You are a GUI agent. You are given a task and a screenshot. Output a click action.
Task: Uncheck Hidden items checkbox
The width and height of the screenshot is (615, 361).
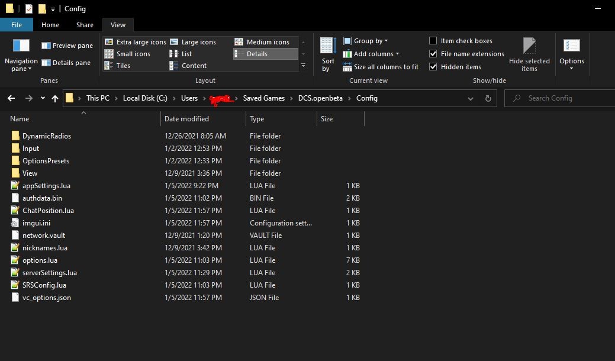tap(433, 67)
